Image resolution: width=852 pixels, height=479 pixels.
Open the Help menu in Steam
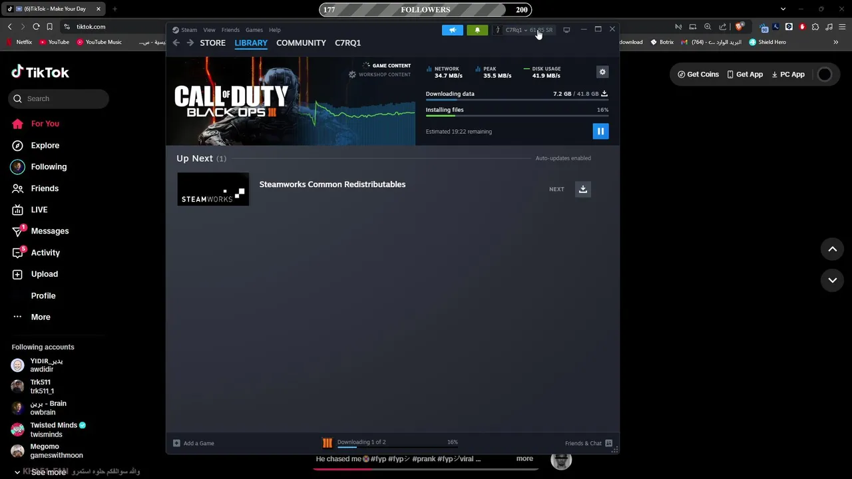coord(274,30)
